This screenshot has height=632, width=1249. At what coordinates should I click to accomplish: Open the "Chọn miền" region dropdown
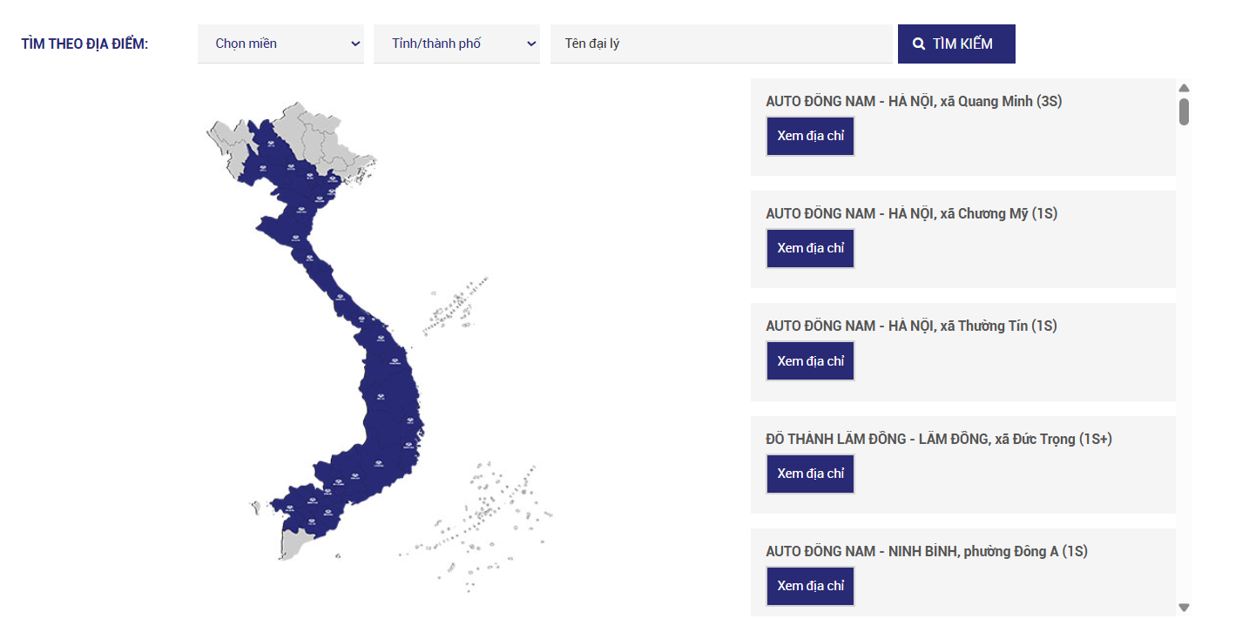pos(280,44)
